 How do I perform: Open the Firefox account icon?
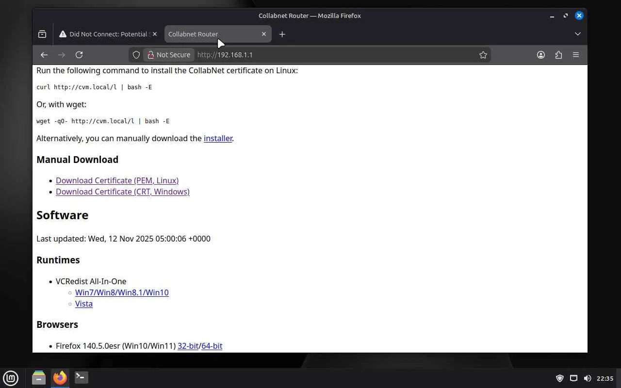click(541, 55)
